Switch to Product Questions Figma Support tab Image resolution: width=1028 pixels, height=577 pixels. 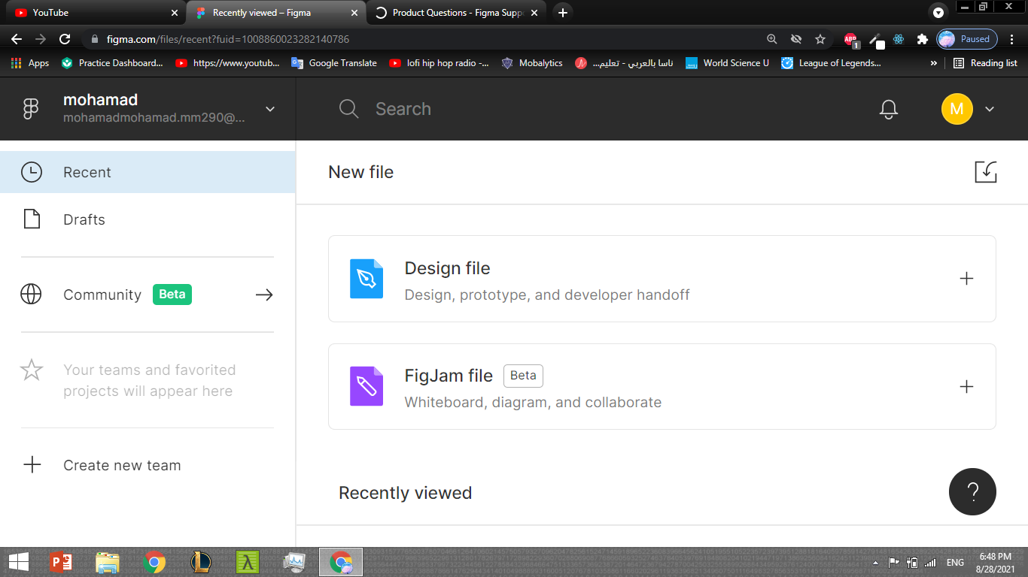point(455,13)
